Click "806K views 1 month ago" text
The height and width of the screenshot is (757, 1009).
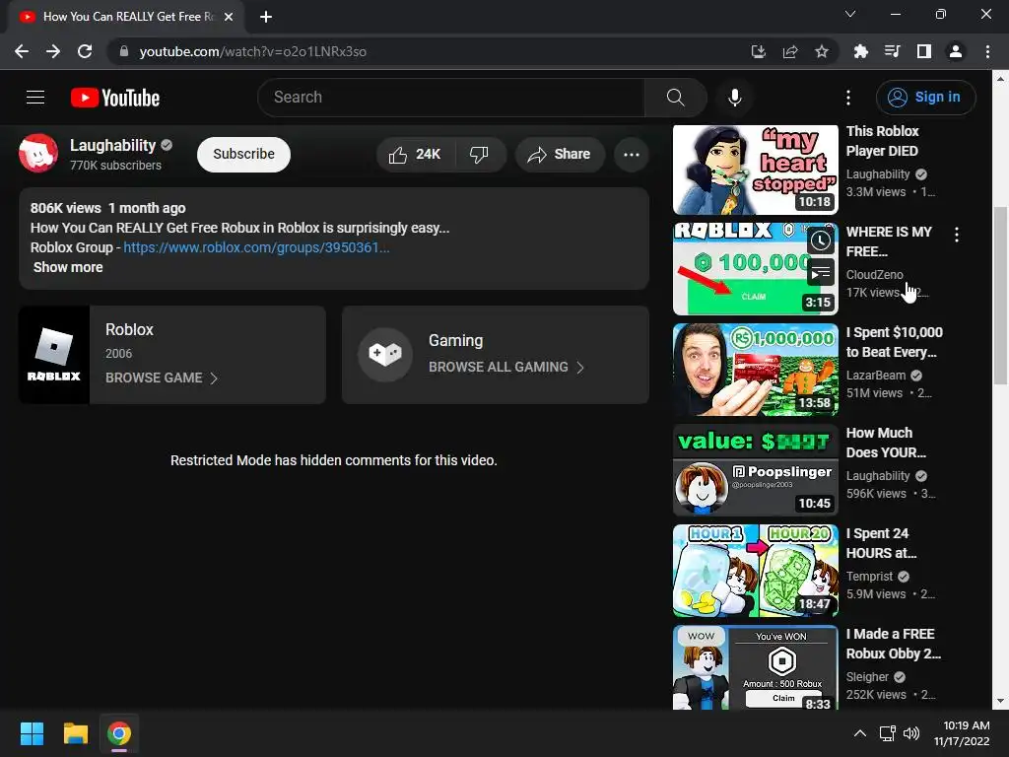pyautogui.click(x=108, y=208)
